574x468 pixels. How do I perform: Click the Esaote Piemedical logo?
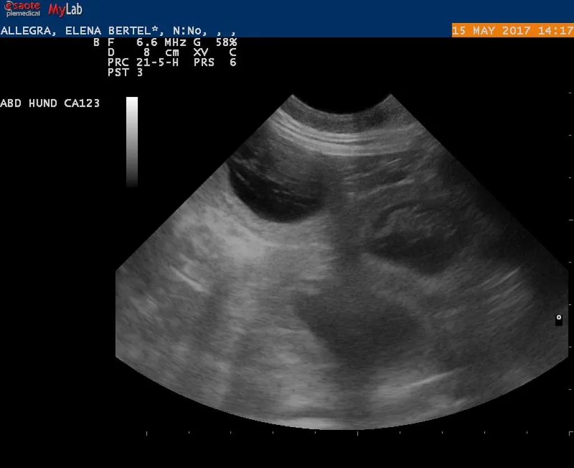[x=23, y=8]
